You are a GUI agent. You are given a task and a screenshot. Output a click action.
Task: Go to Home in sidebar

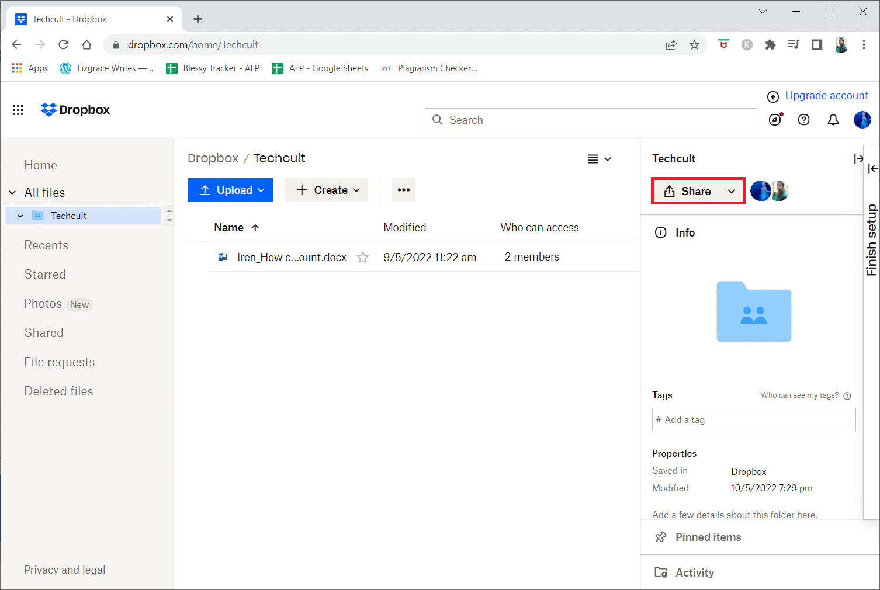tap(41, 165)
